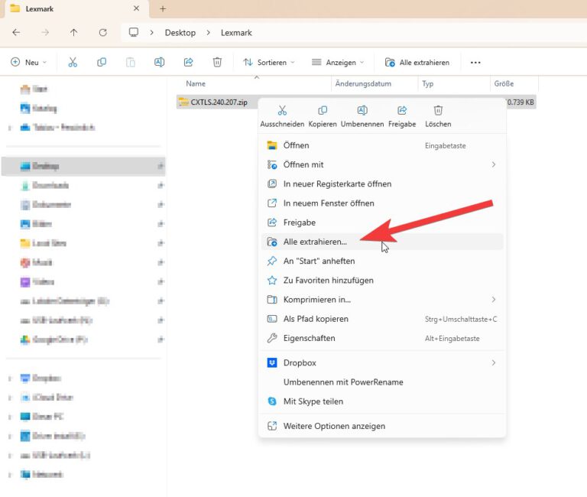Click the toolbar Rename icon
Viewport: 587px width, 497px height.
click(160, 62)
